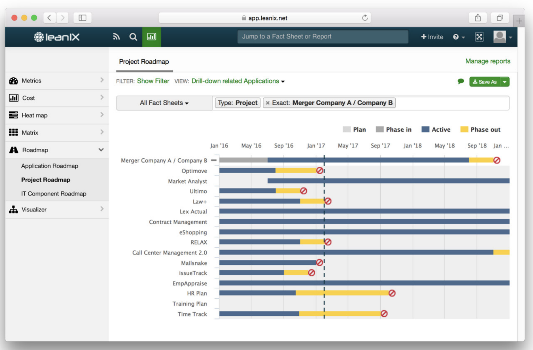533x350 pixels.
Task: Open the reports chart icon
Action: pyautogui.click(x=152, y=37)
